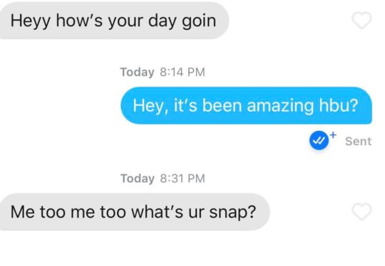Click the word "Hey," in the blue bubble
Viewport: 385px width, 266px height.
(x=150, y=106)
